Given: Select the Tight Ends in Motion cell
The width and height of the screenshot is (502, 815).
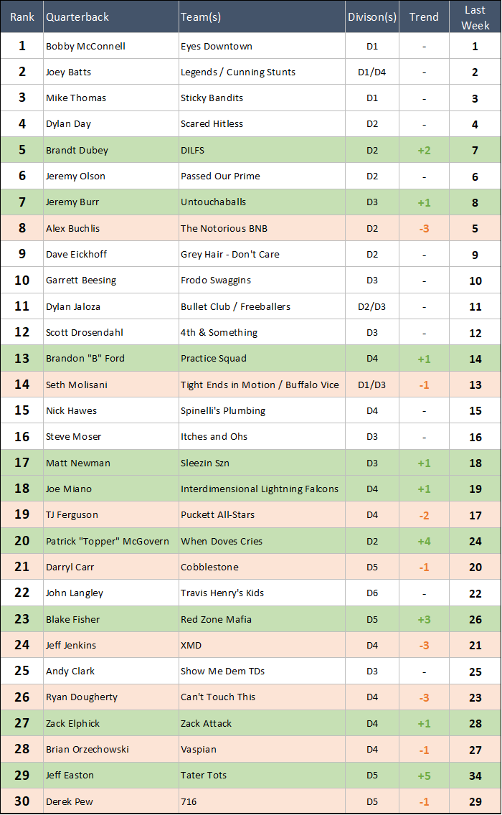Looking at the screenshot, I should click(260, 385).
